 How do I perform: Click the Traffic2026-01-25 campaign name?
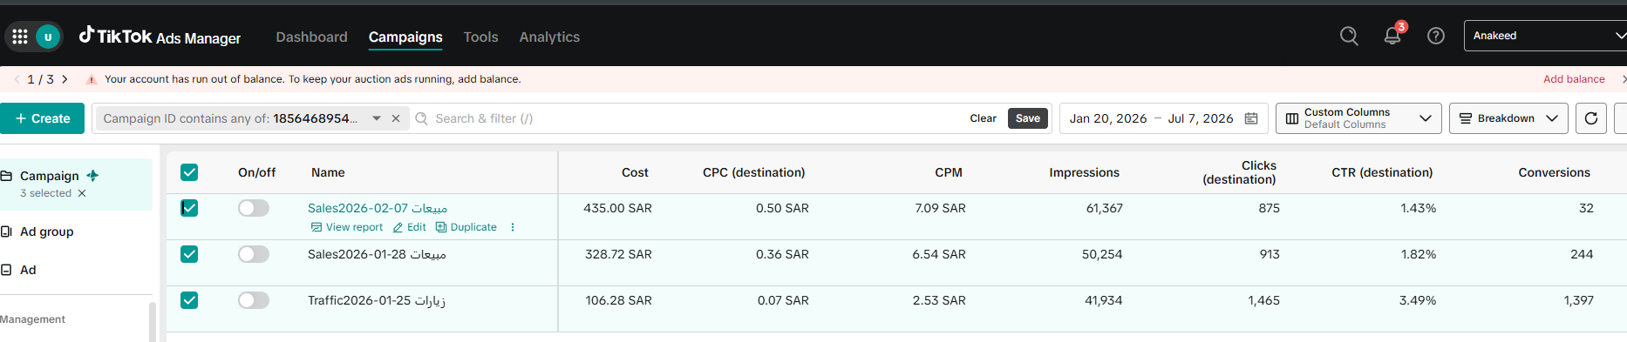point(377,300)
